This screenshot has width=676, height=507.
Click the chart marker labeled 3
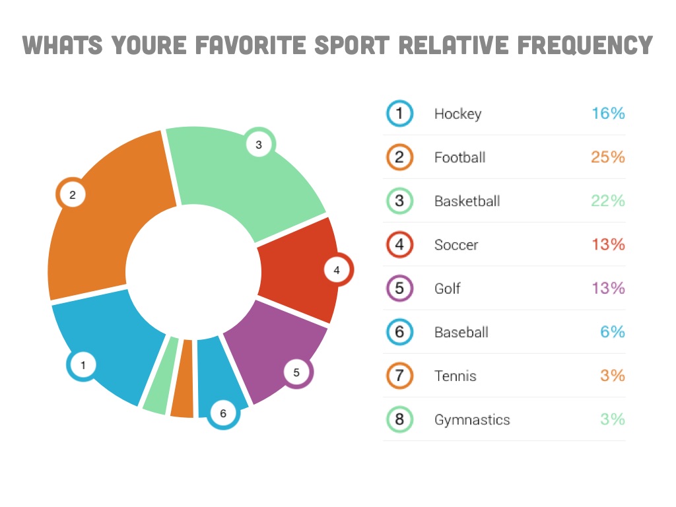(259, 145)
